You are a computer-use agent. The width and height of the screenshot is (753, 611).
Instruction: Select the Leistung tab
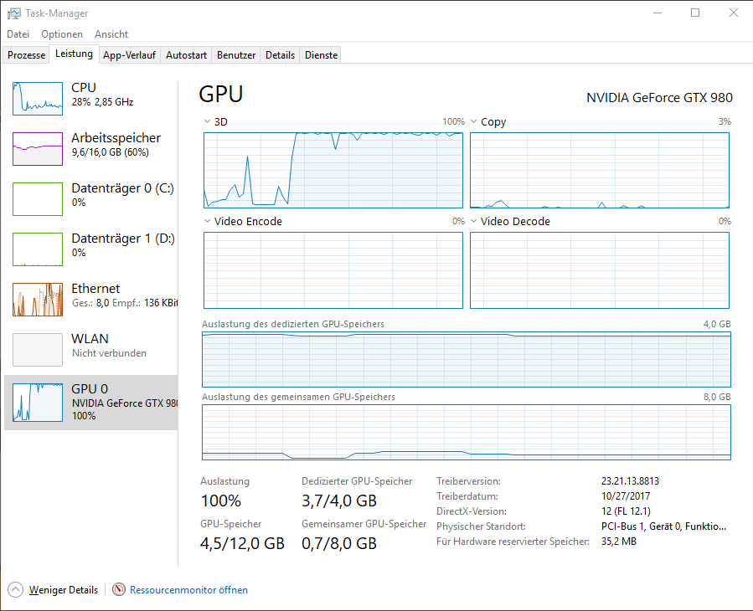coord(74,54)
